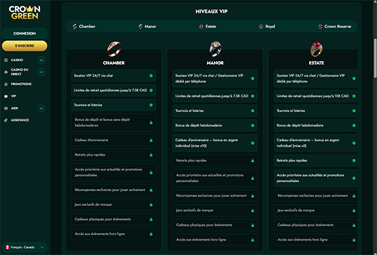
Task: Click the small ring icon in Royal tab
Action: 261,27
